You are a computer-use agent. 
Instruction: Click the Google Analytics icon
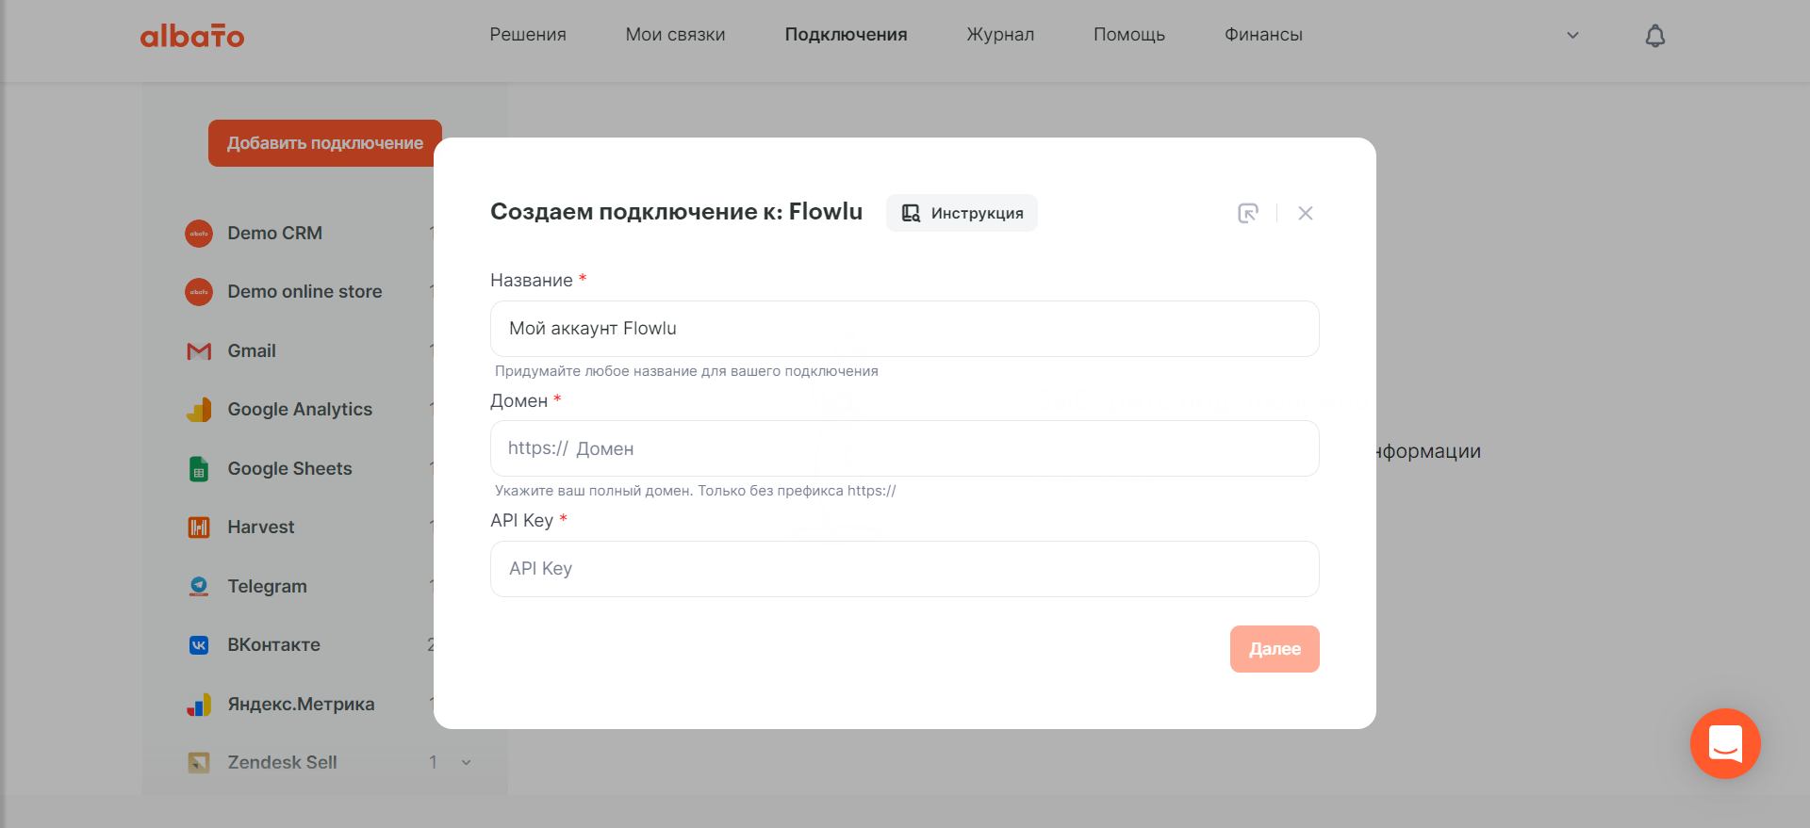[x=199, y=410]
